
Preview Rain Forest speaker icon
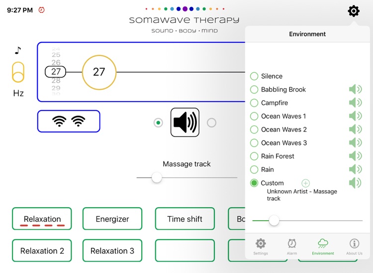[356, 156]
